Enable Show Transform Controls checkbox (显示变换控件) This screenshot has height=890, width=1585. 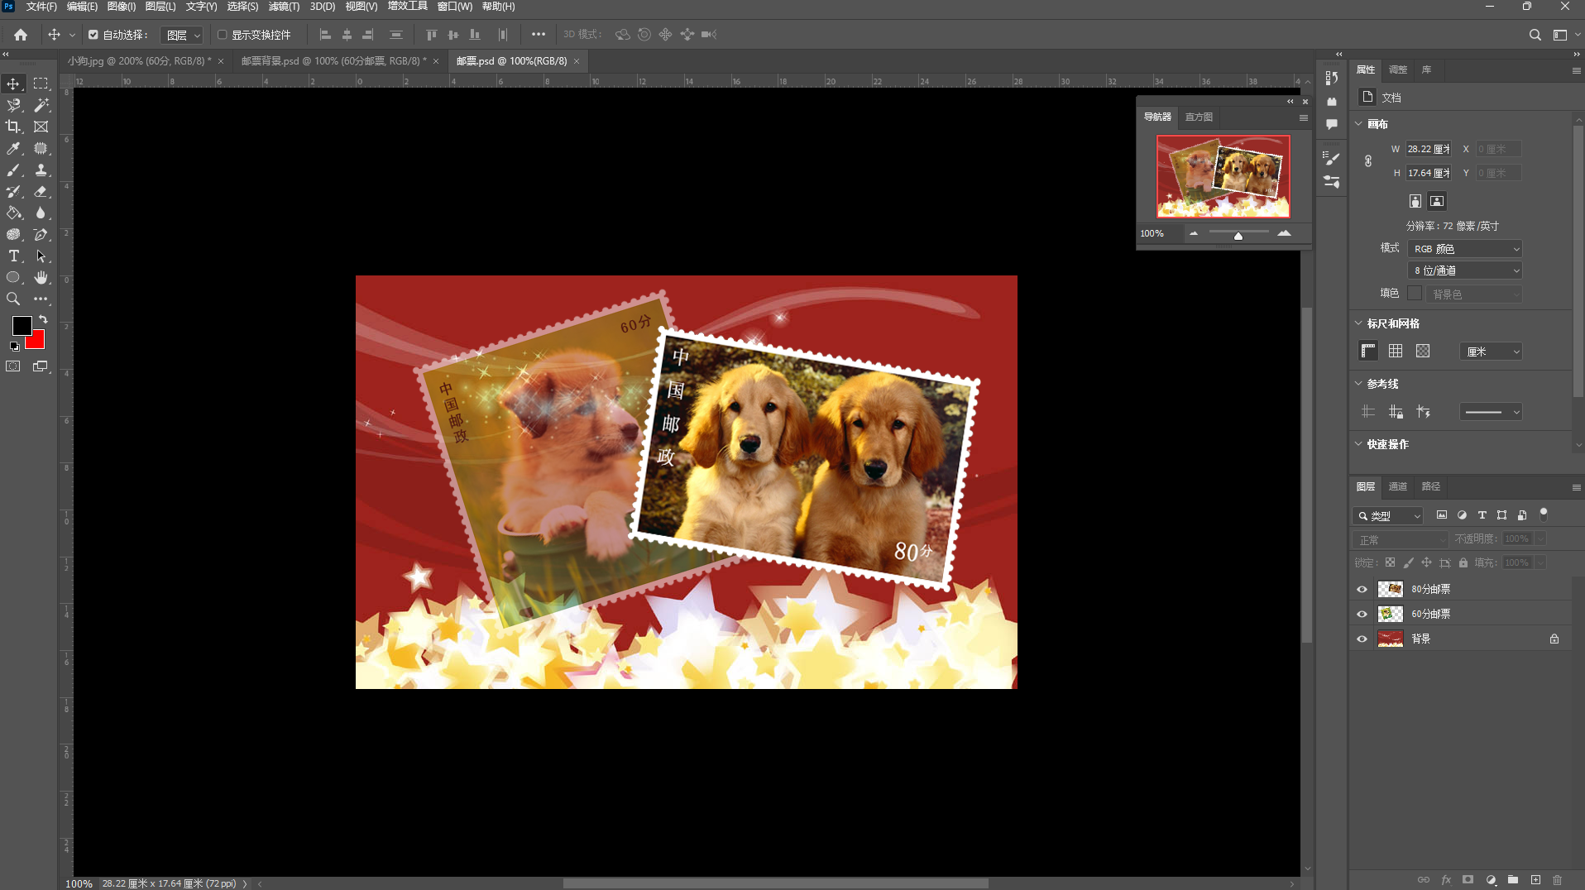tap(222, 35)
